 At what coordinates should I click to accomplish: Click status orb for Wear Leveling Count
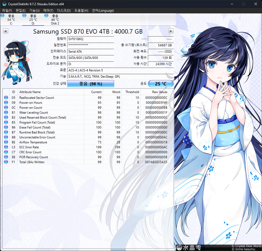(6, 112)
